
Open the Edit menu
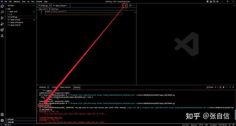click(x=10, y=2)
